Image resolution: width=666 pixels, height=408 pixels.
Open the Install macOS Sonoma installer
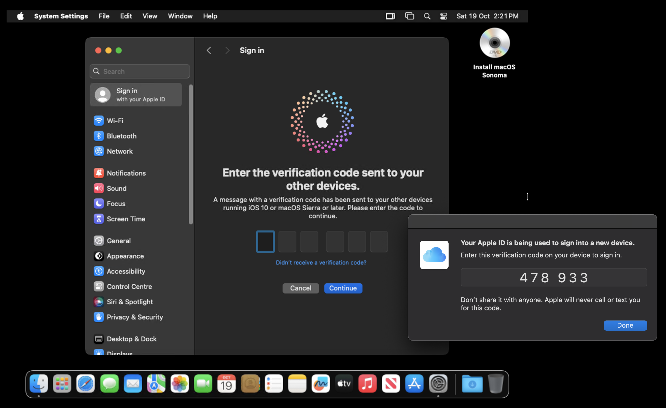click(x=494, y=43)
